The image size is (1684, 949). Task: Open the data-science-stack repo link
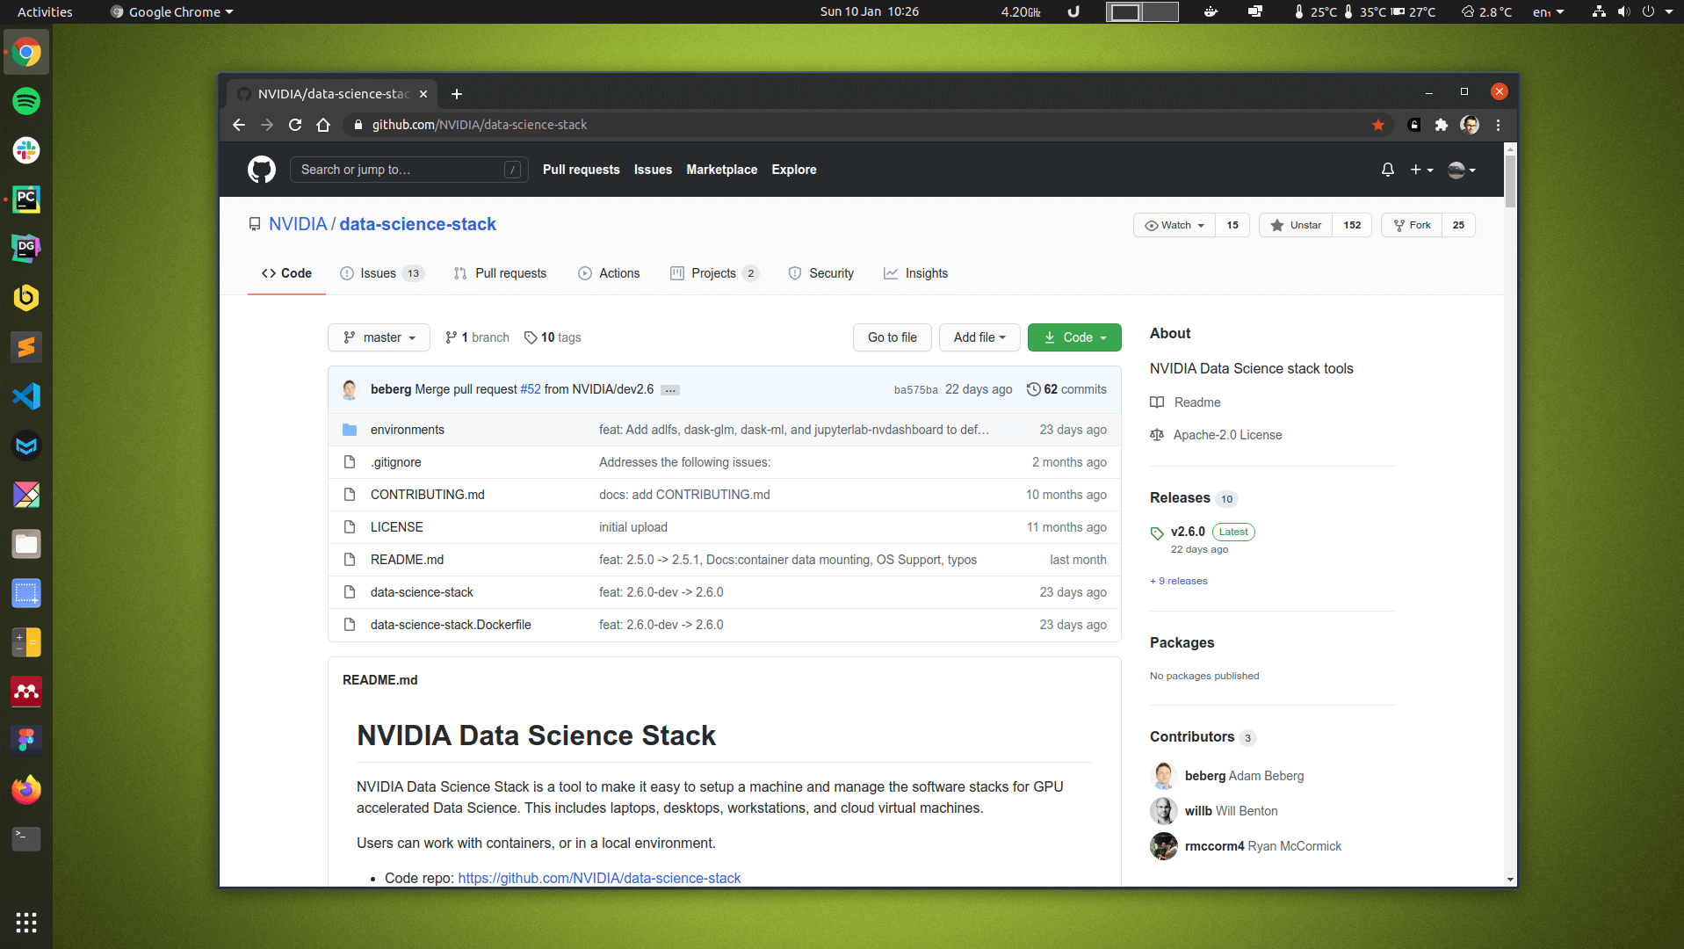[417, 224]
